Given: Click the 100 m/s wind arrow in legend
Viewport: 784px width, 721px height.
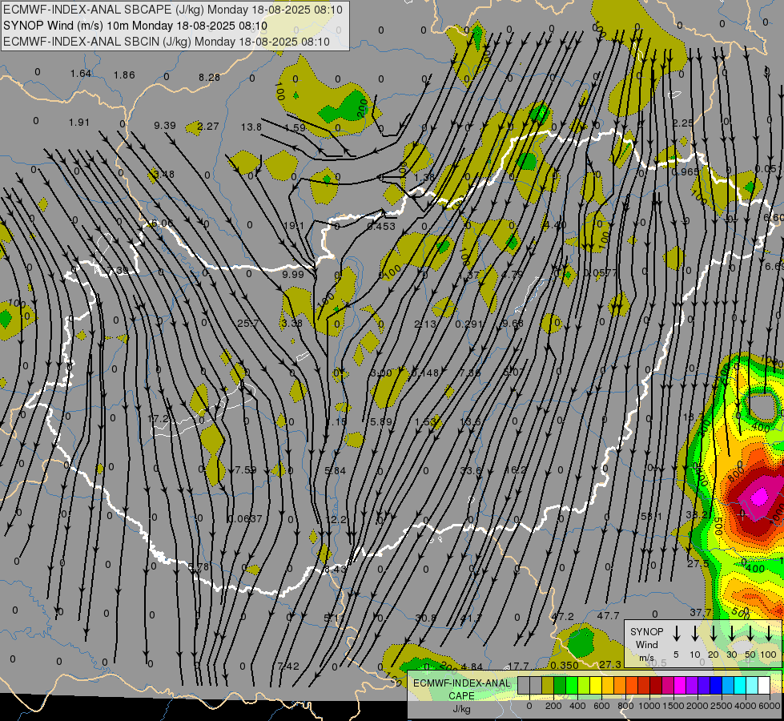Looking at the screenshot, I should click(769, 634).
